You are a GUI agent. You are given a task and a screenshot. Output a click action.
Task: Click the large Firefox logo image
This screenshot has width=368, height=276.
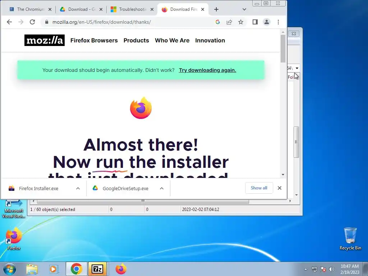pyautogui.click(x=141, y=108)
